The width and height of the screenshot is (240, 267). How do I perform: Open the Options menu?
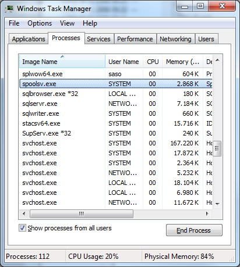[x=40, y=23]
